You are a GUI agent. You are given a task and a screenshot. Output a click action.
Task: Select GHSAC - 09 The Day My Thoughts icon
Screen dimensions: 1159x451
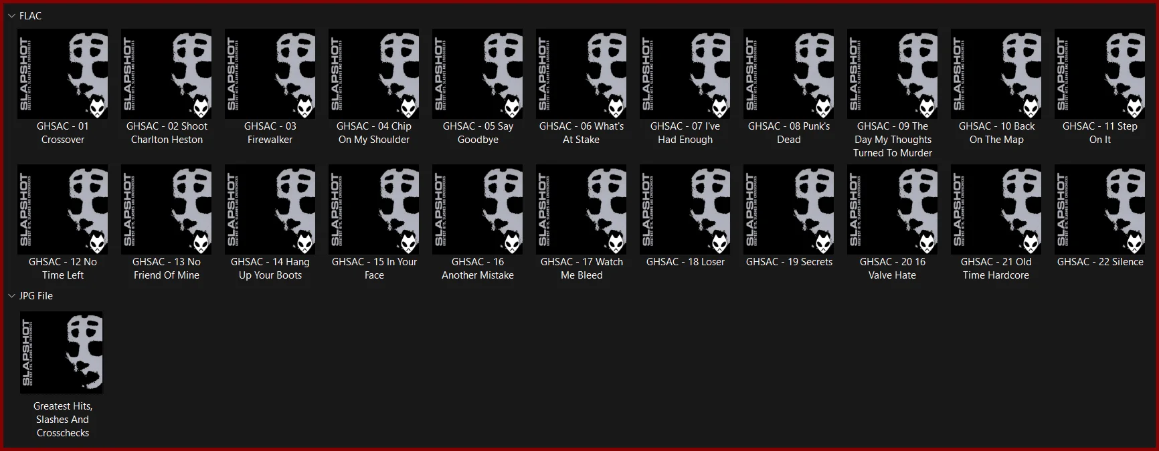(893, 73)
